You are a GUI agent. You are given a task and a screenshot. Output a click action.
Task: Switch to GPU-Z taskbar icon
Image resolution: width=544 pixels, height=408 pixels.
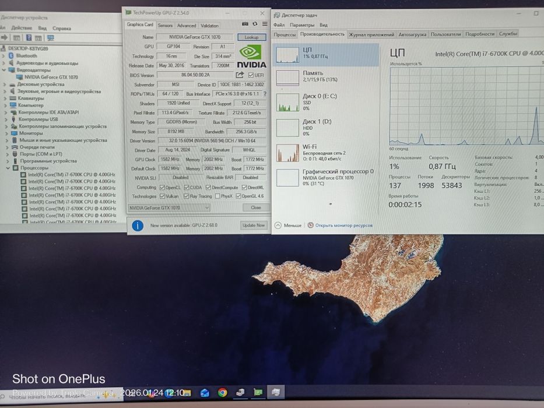pos(258,392)
